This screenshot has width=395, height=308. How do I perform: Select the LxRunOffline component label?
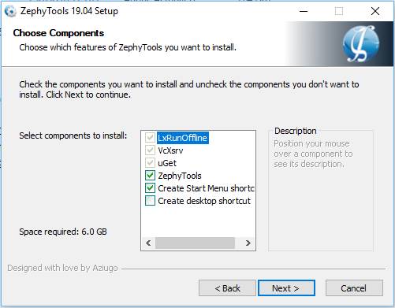tap(183, 138)
